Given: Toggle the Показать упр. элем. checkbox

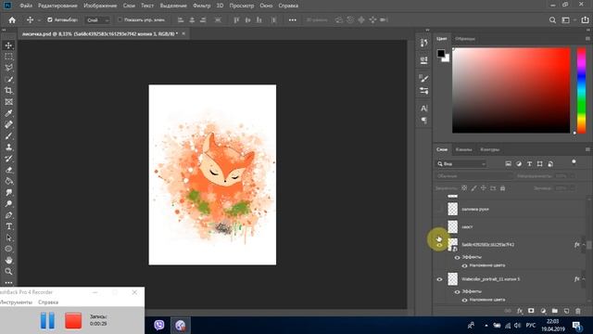Looking at the screenshot, I should [x=120, y=19].
